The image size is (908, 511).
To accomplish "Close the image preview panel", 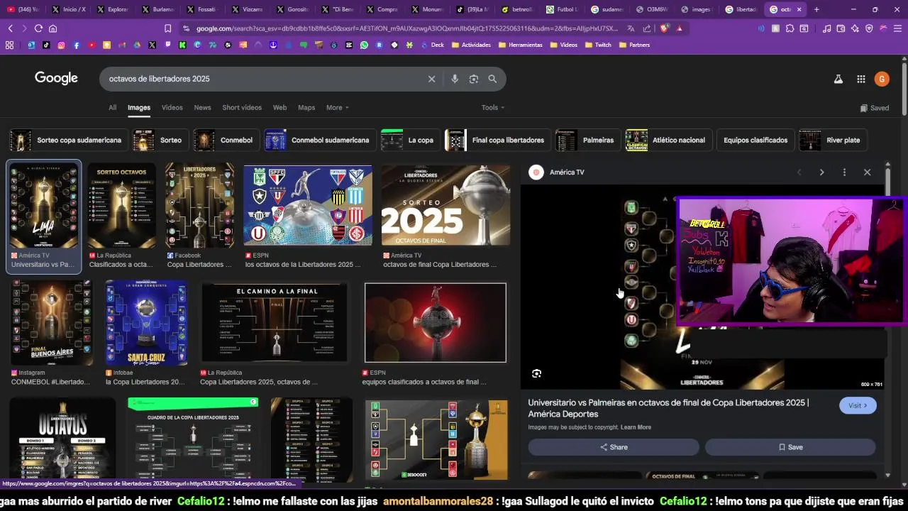I will pos(867,172).
